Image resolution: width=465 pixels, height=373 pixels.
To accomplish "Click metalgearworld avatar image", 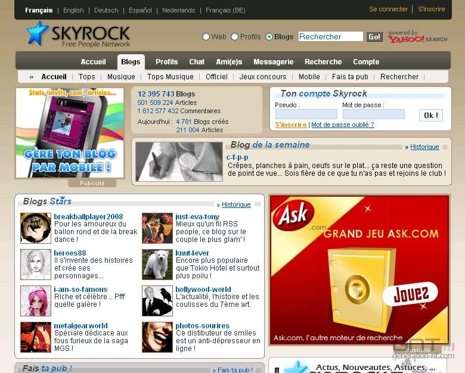I will click(36, 337).
